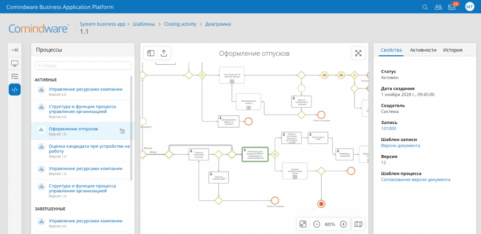The height and width of the screenshot is (234, 481).
Task: Open the checklist icon in left sidebar
Action: click(15, 76)
